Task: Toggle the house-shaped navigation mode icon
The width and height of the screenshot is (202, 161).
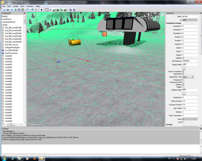Action: pos(47,10)
